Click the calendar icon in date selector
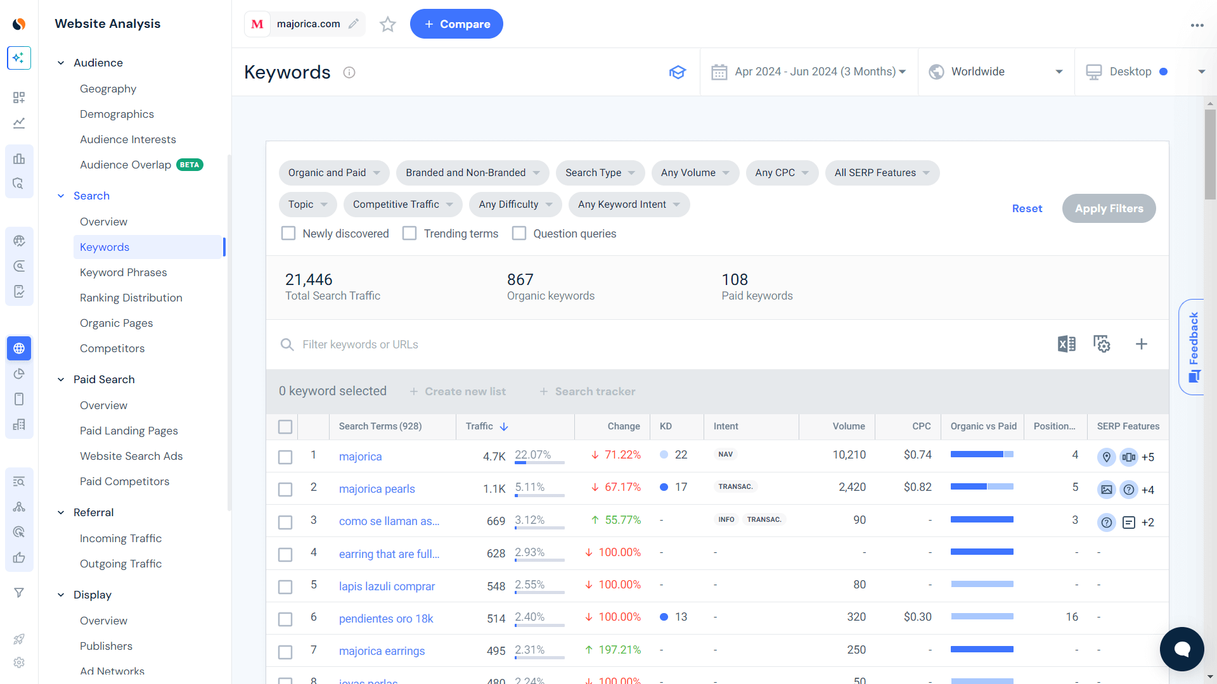The width and height of the screenshot is (1217, 684). [719, 72]
